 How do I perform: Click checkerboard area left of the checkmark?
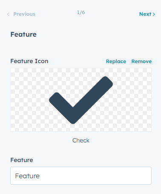(x=29, y=100)
